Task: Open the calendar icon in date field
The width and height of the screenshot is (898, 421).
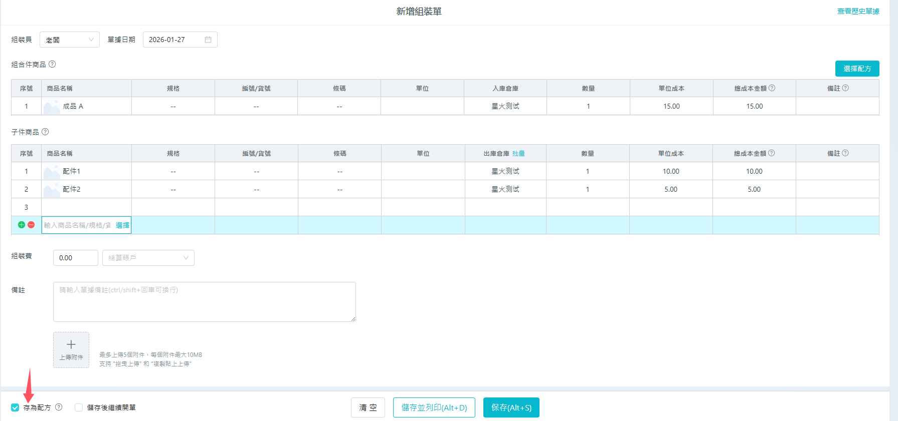Action: click(208, 40)
